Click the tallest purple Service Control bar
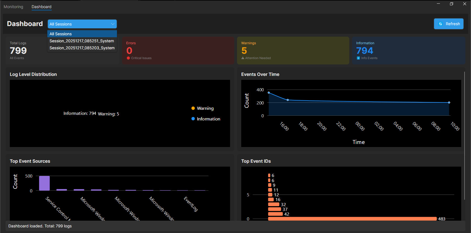The width and height of the screenshot is (471, 233). [x=44, y=183]
